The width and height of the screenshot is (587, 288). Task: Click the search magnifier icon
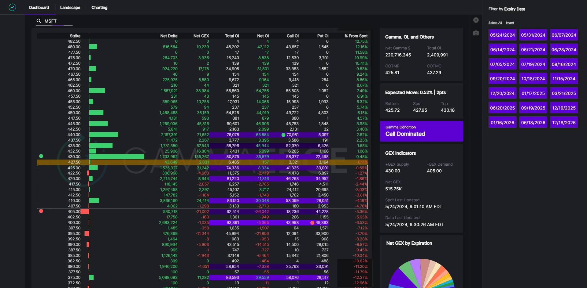(39, 21)
